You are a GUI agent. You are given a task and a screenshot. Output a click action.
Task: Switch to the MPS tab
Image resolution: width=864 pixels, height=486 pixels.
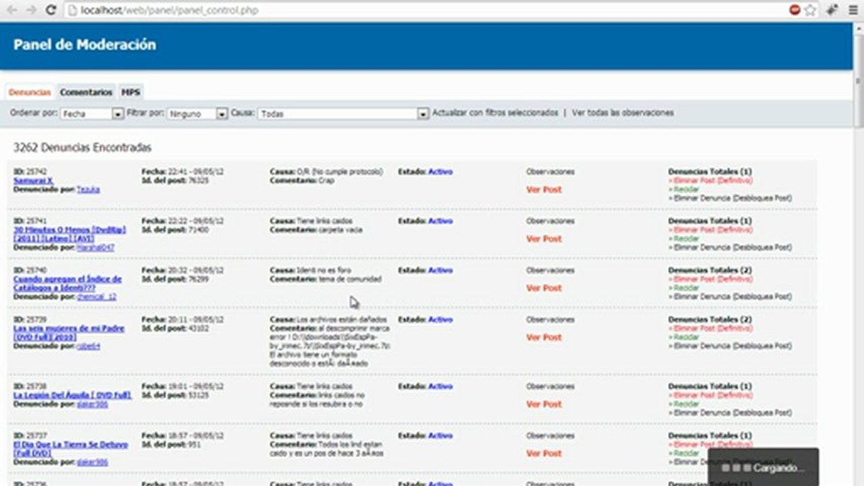pyautogui.click(x=130, y=92)
